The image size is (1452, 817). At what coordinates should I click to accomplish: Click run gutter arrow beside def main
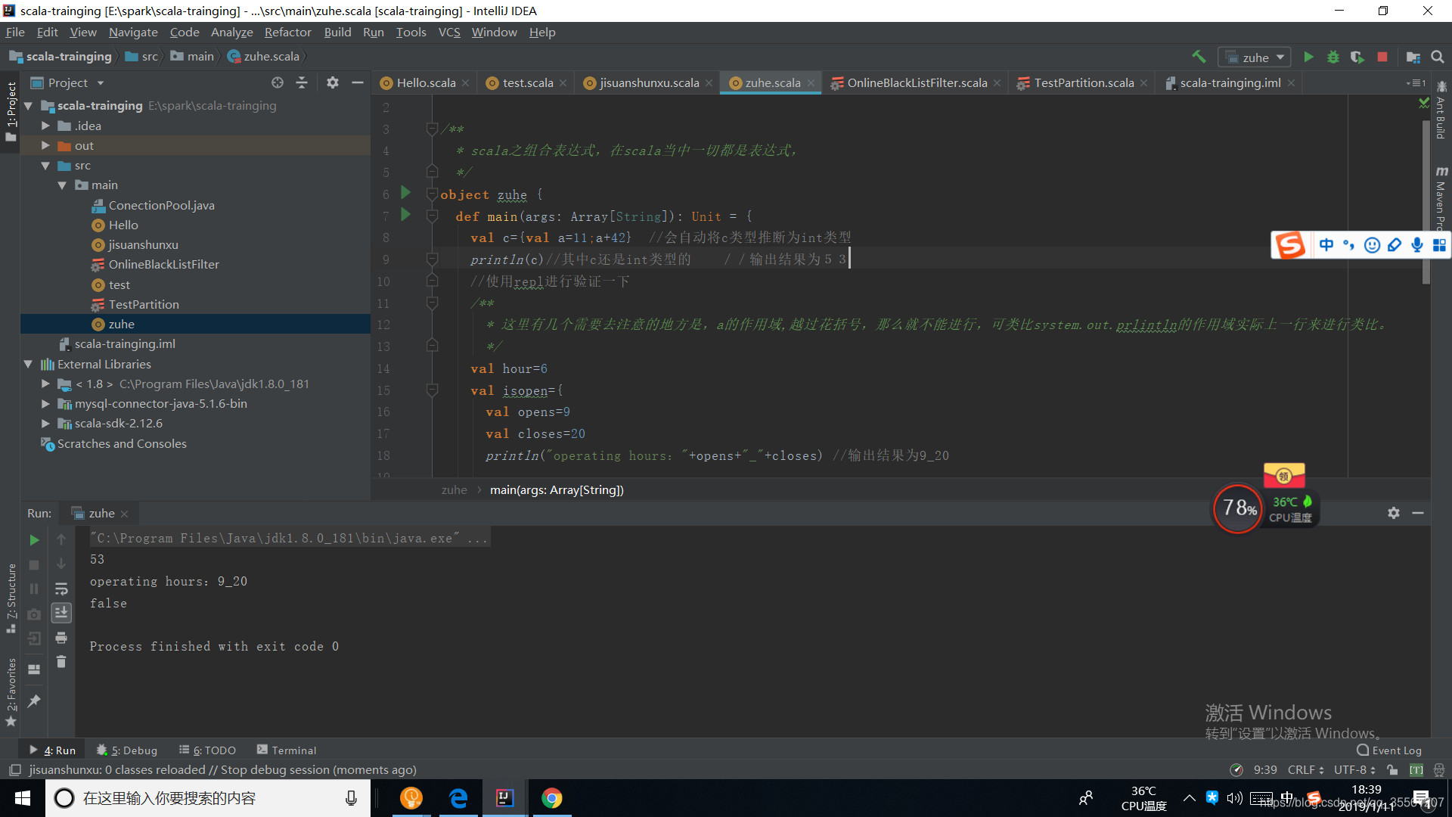405,214
